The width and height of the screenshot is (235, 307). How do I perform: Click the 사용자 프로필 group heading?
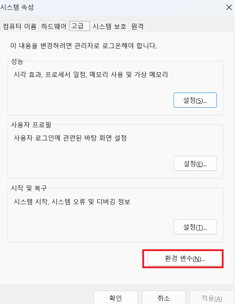(x=31, y=125)
